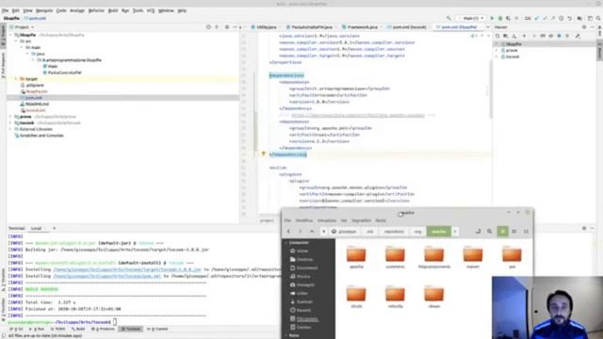This screenshot has width=603, height=339.
Task: Go back in the file manager window
Action: pyautogui.click(x=288, y=232)
